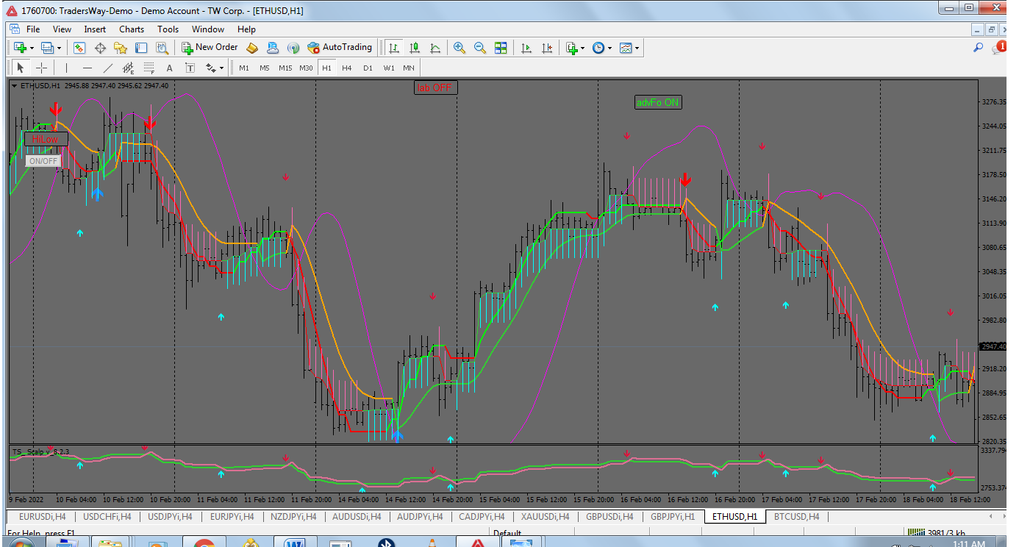Select the Fibonacci retracement tool
Image resolution: width=1019 pixels, height=547 pixels.
tap(149, 68)
